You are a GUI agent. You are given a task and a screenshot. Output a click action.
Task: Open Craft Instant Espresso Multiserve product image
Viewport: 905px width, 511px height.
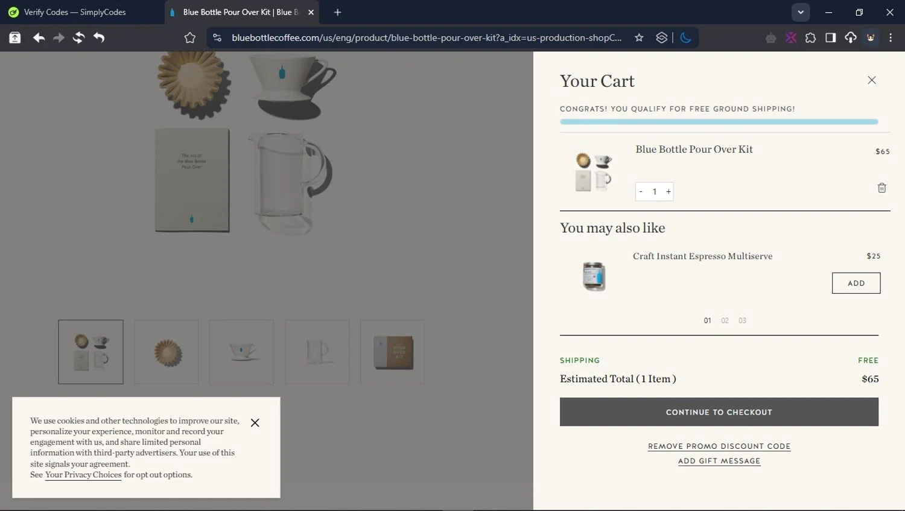click(x=594, y=276)
